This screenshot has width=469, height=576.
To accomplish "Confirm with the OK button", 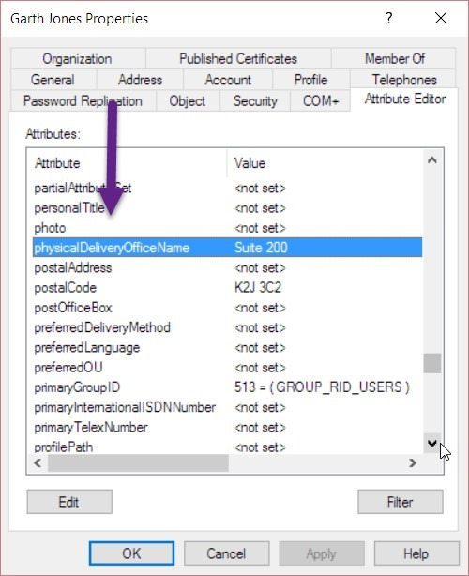I will (x=131, y=553).
